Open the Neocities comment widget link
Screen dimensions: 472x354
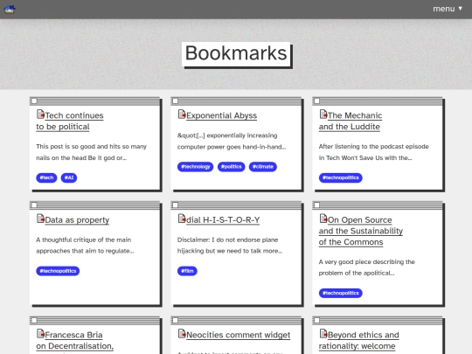(x=238, y=335)
